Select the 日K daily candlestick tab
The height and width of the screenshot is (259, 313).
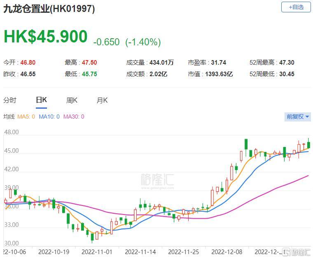41,100
